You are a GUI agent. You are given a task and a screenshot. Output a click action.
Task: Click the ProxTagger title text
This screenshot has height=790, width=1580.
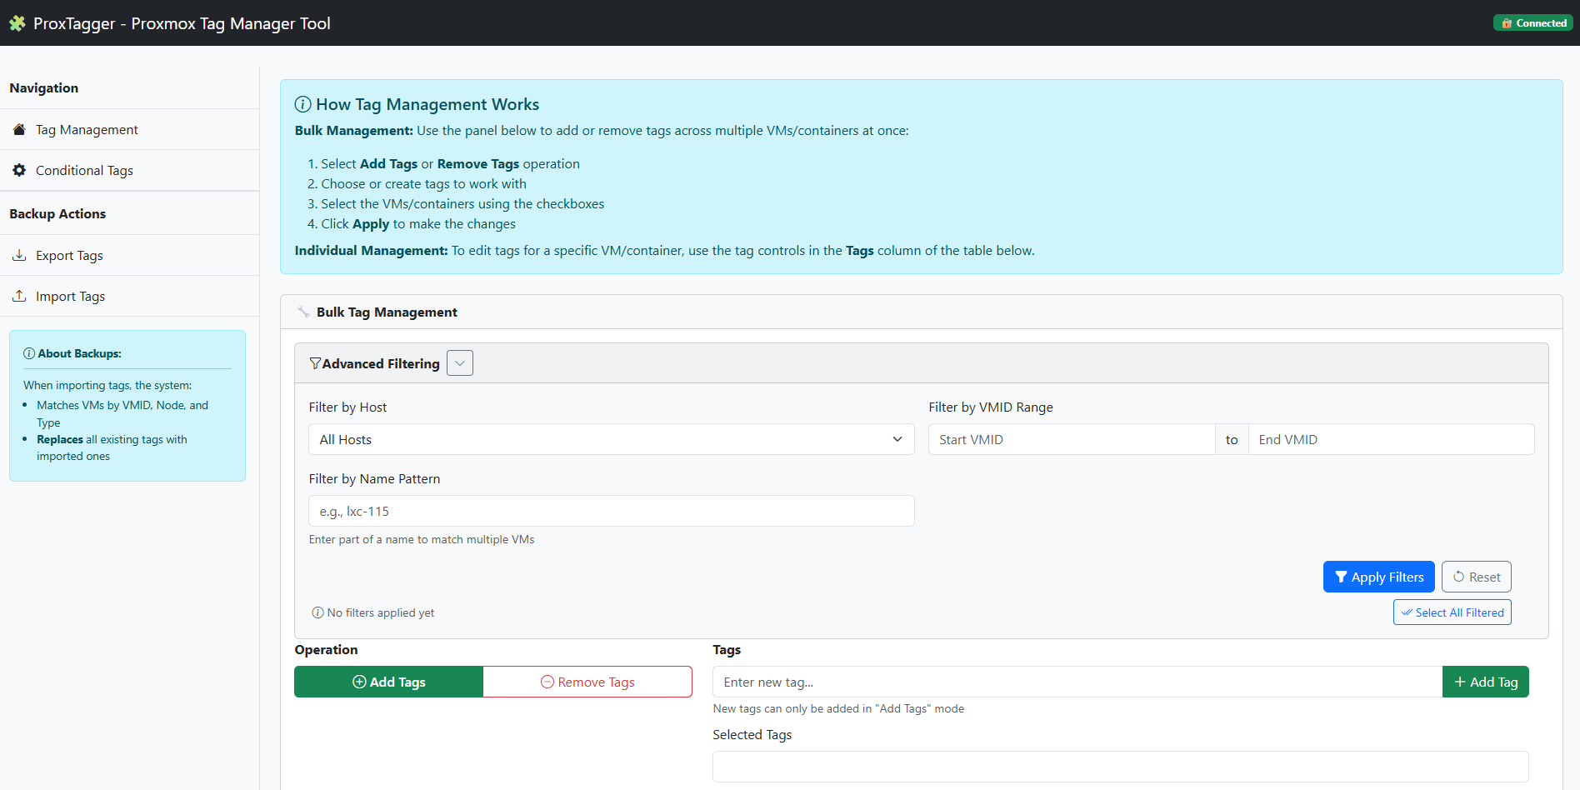click(182, 23)
